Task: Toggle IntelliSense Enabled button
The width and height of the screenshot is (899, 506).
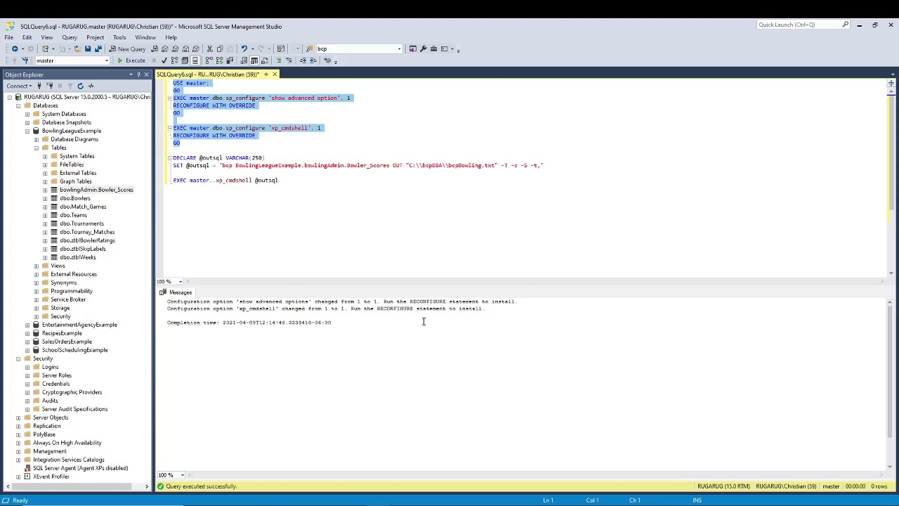Action: pyautogui.click(x=195, y=60)
